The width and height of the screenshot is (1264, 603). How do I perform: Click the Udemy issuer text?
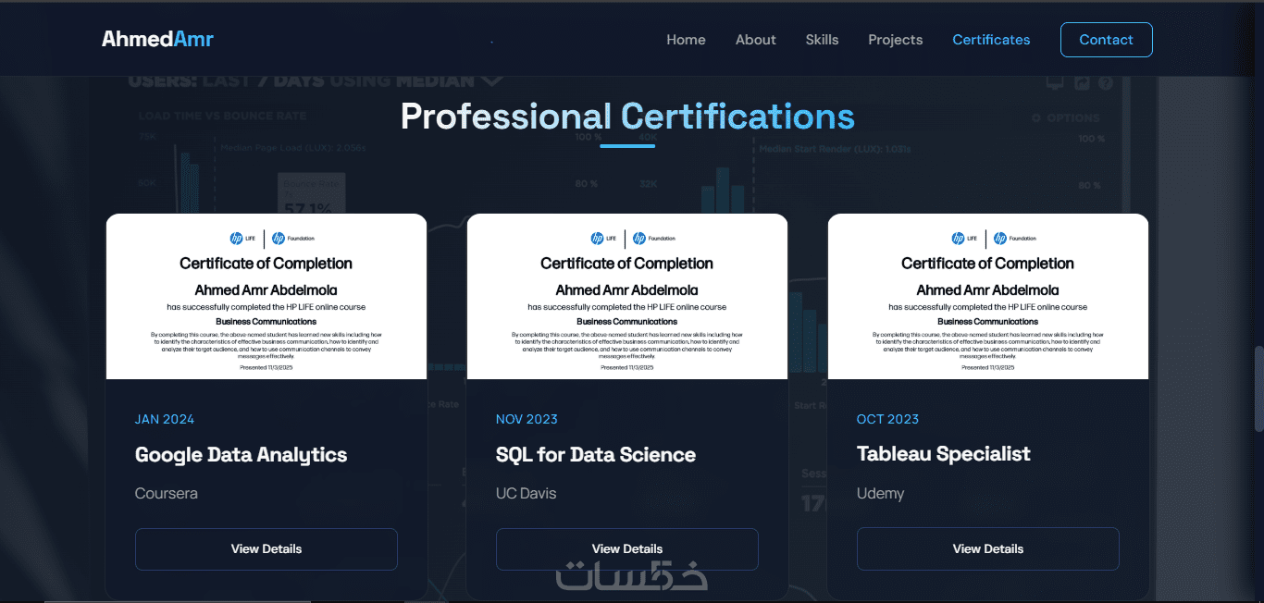click(x=881, y=493)
